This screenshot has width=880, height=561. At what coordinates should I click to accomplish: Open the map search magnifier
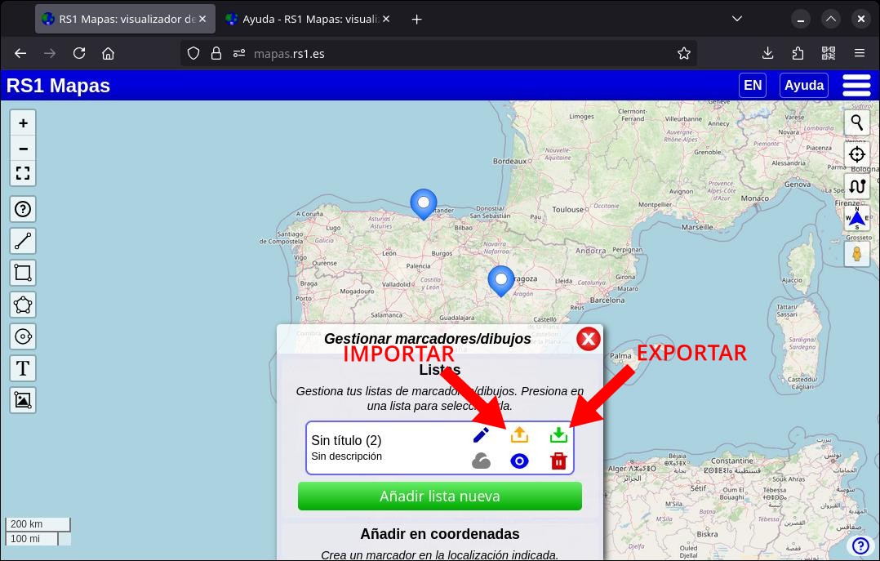[857, 122]
